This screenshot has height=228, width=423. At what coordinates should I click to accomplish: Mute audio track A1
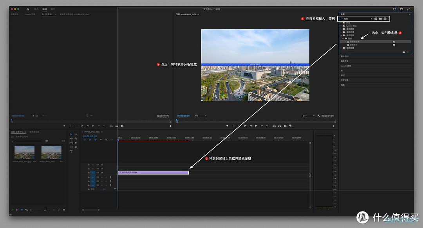coord(102,177)
